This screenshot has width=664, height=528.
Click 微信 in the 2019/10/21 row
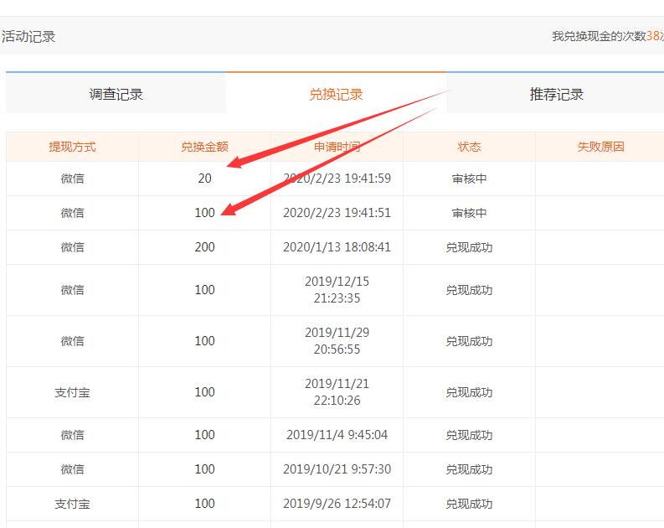pos(72,469)
